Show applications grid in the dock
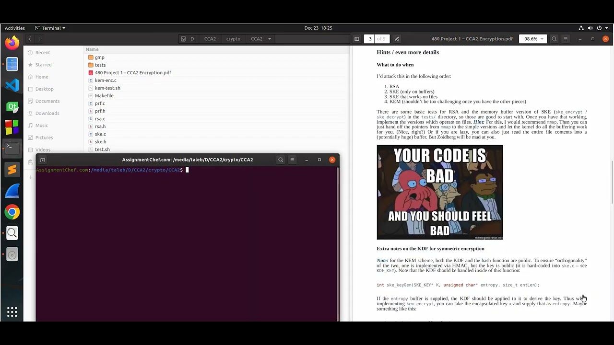 coord(12,312)
